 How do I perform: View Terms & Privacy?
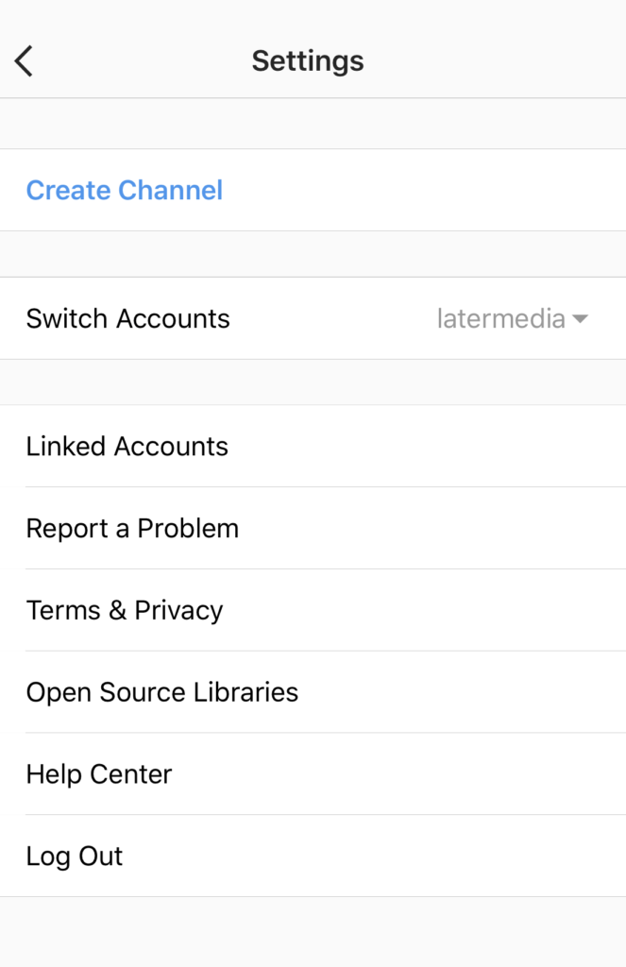[313, 610]
